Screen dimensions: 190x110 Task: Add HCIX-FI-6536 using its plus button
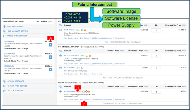coord(51,45)
